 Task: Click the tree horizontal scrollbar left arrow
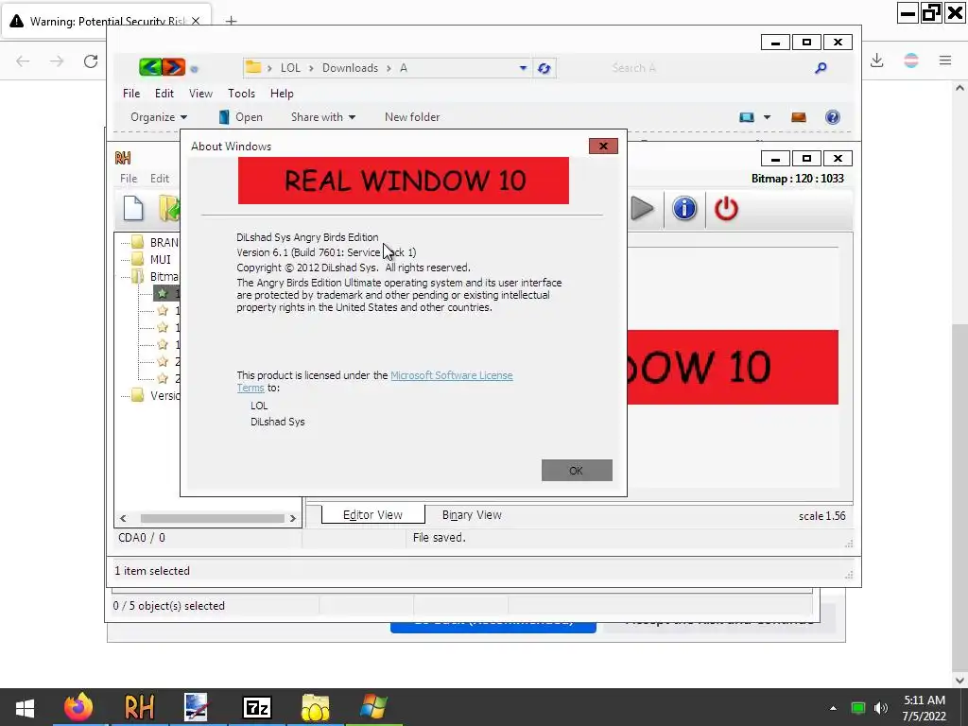click(123, 518)
